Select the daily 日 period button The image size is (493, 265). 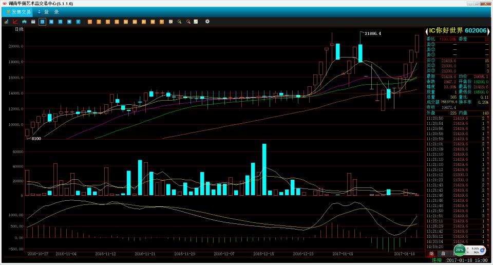pyautogui.click(x=42, y=22)
